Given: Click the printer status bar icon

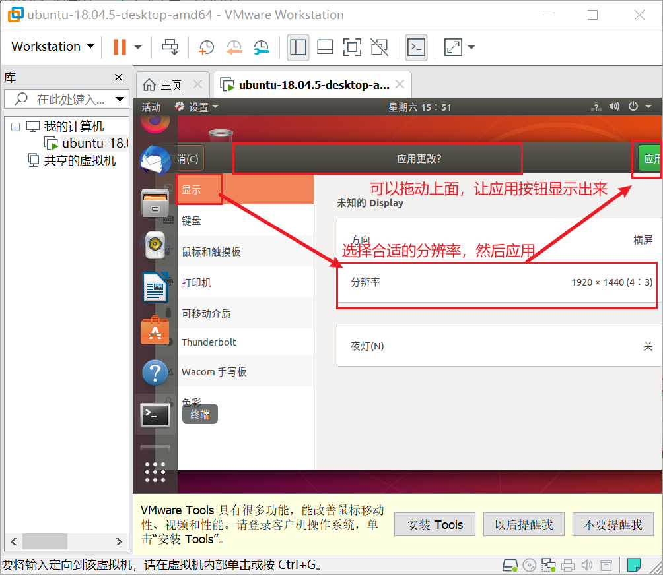Looking at the screenshot, I should pos(567,565).
